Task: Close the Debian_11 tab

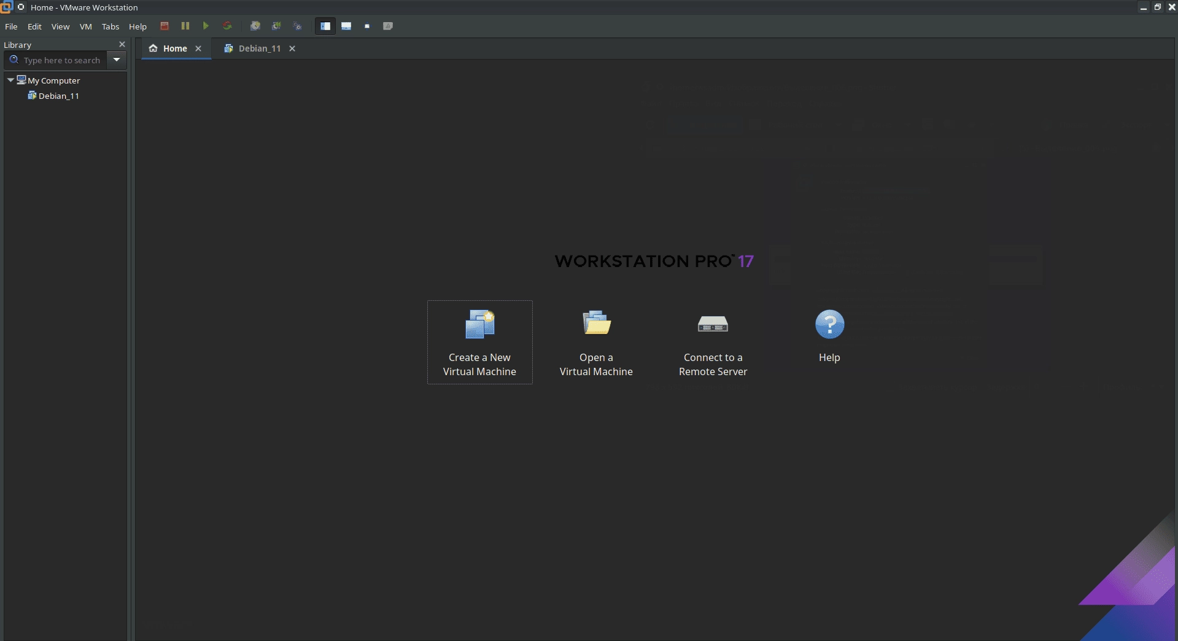Action: point(292,49)
